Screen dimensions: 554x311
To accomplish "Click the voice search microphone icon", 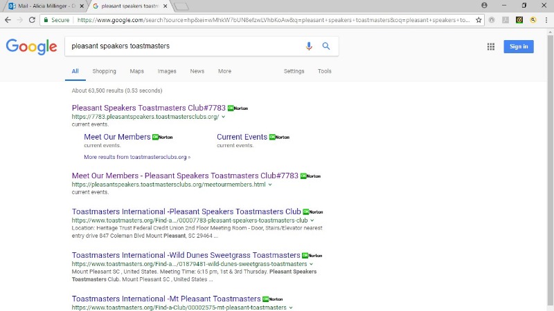I will [x=310, y=46].
